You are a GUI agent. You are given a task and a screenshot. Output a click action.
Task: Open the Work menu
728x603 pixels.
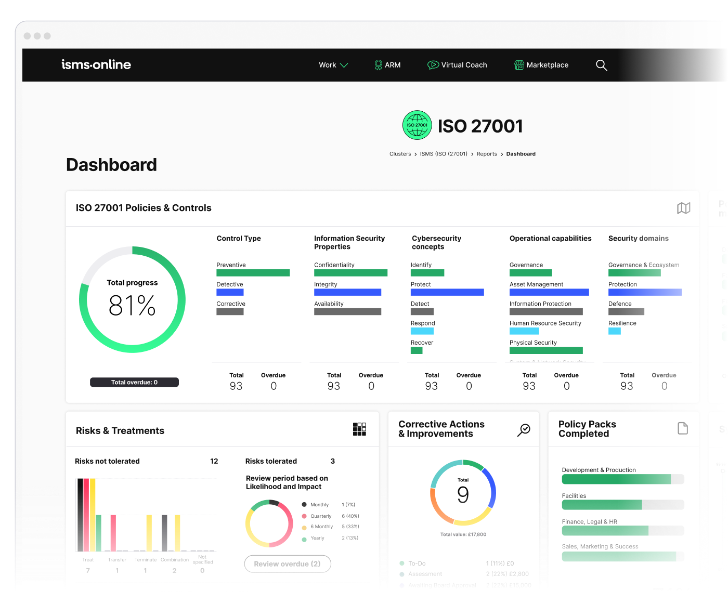[333, 65]
